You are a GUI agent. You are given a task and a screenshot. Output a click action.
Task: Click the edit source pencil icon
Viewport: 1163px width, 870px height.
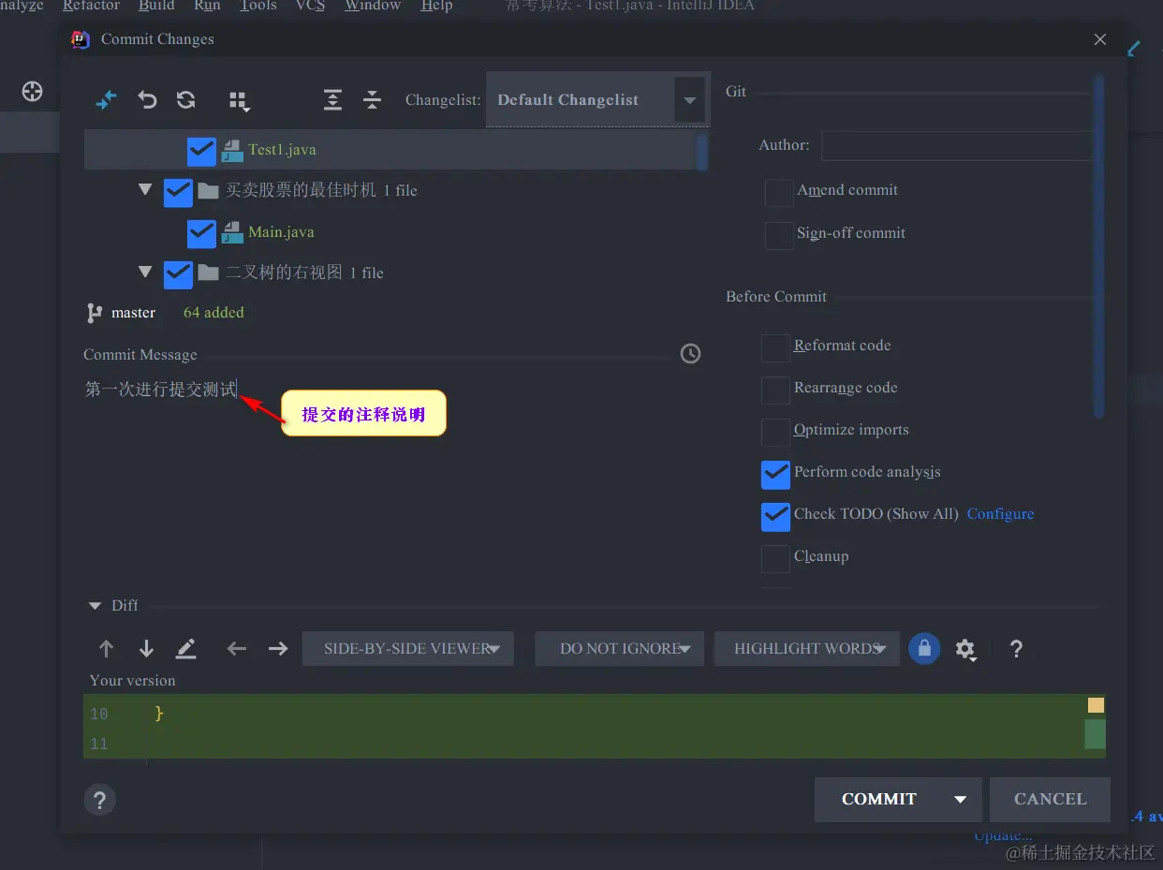point(186,648)
